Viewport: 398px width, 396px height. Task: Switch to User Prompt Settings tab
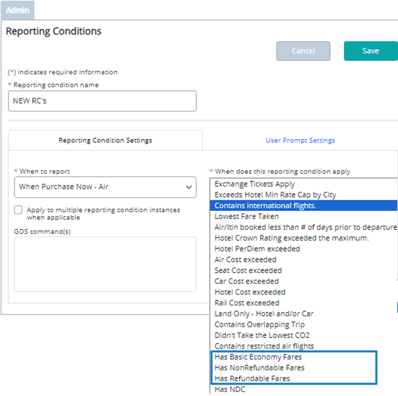click(300, 141)
